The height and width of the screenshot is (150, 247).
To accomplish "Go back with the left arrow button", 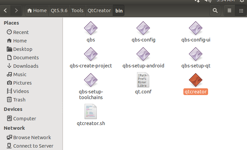I will coord(5,10).
